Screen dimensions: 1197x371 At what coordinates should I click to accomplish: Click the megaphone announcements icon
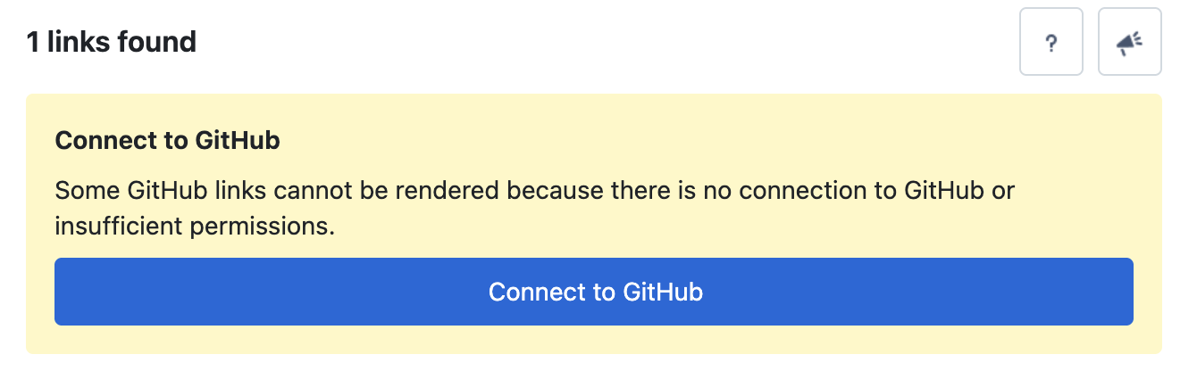click(x=1130, y=42)
